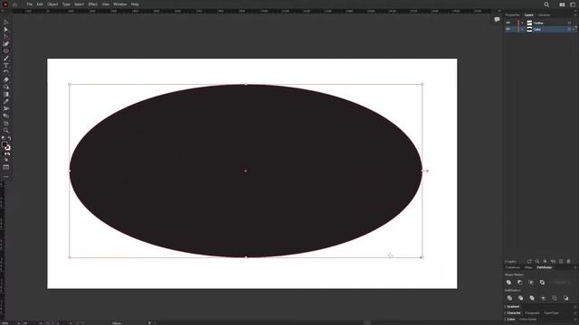Apply Minus Back pathfinder
Image resolution: width=579 pixels, height=325 pixels.
tap(566, 298)
